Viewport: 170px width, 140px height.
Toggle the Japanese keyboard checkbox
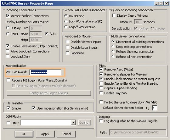[x=67, y=53]
